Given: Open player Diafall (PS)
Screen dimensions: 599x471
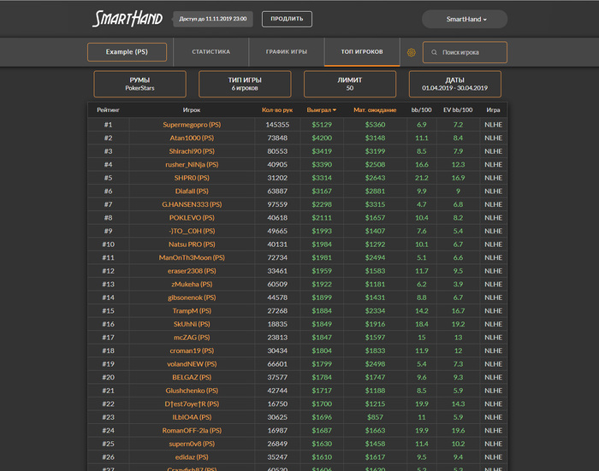Looking at the screenshot, I should 192,191.
